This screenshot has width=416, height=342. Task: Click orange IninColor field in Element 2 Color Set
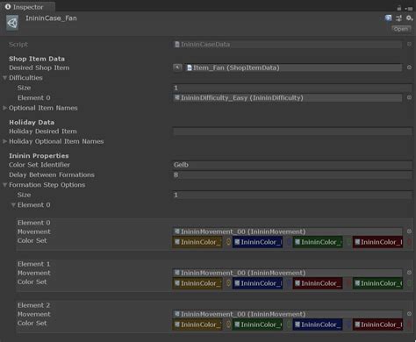tap(197, 324)
